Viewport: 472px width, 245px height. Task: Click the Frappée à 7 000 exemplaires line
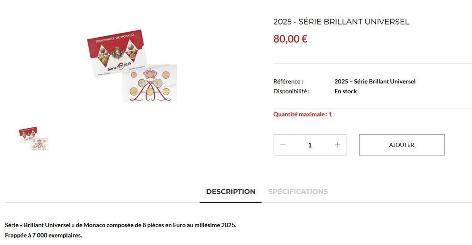43,235
